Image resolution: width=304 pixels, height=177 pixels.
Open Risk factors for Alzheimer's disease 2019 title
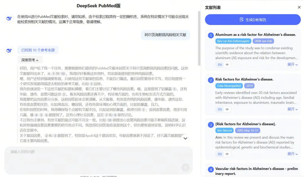(244, 79)
